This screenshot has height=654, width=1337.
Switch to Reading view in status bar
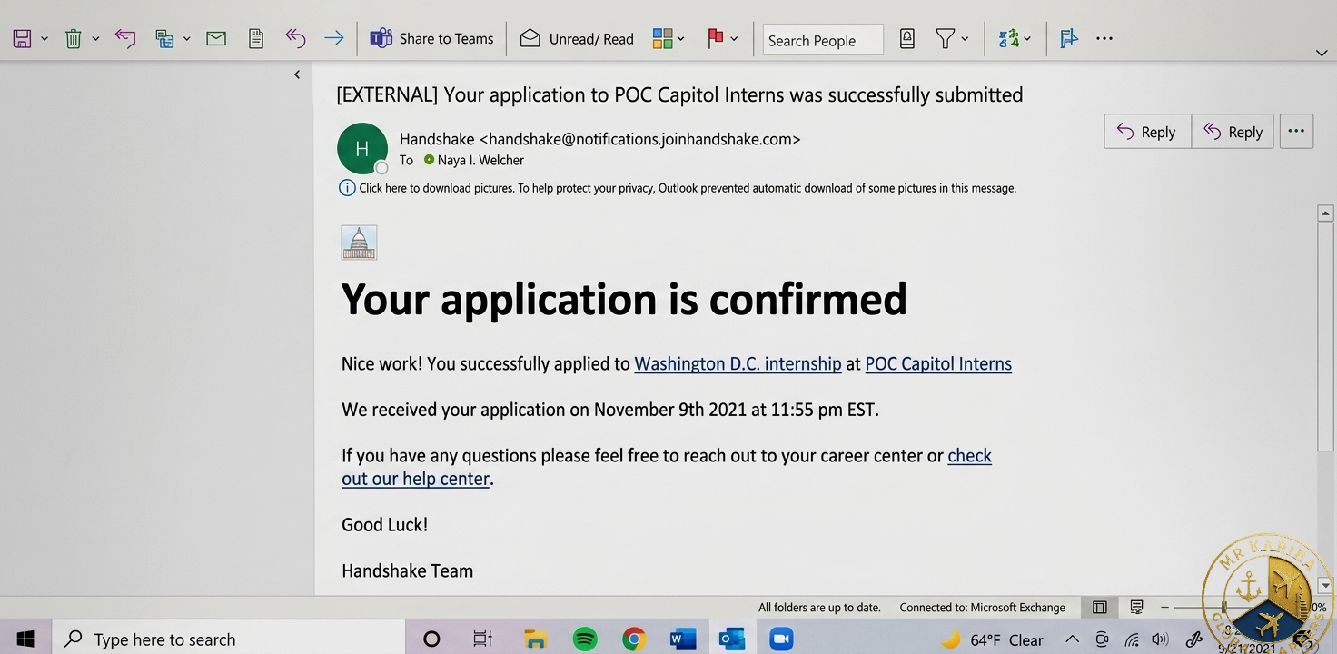tap(1136, 607)
